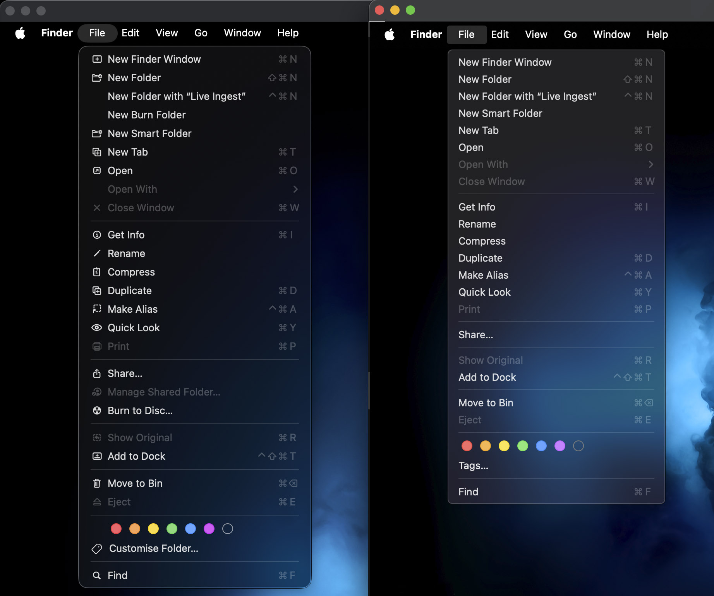Select the green tag color in right menu
Image resolution: width=714 pixels, height=596 pixels.
coord(523,446)
